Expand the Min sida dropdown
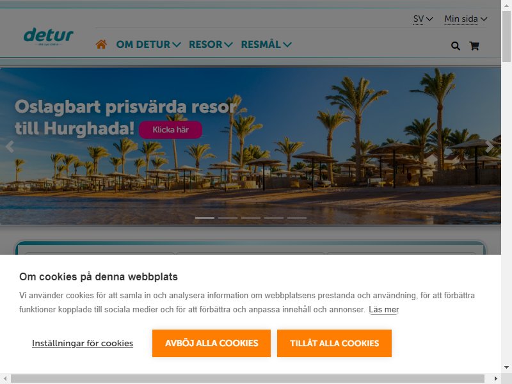512x384 pixels. coord(466,19)
